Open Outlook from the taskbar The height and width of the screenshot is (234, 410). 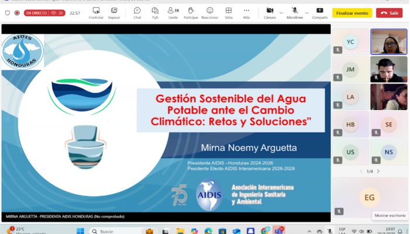point(237,231)
